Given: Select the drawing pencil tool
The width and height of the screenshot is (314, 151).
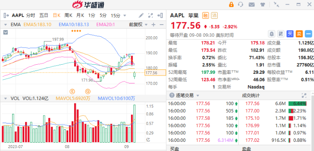Looking at the screenshot, I should click(x=141, y=15).
